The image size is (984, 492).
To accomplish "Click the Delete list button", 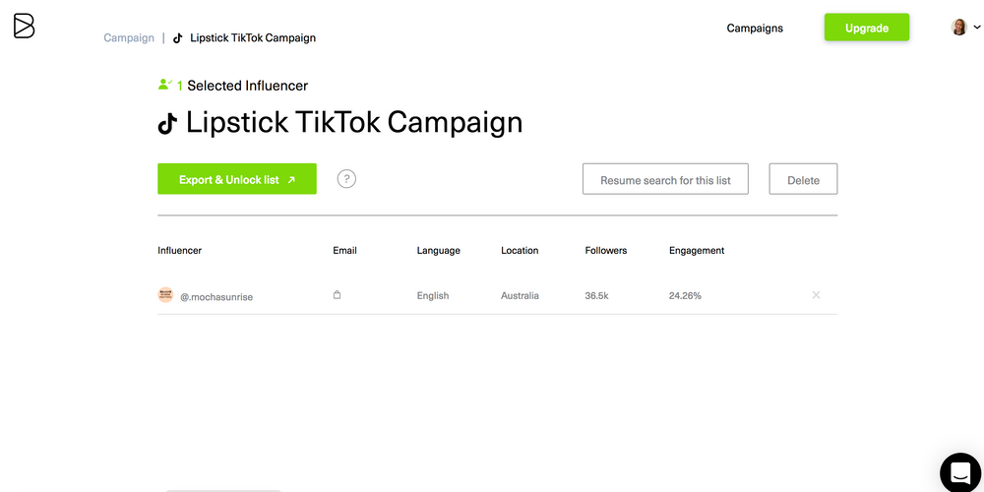I will [x=803, y=179].
